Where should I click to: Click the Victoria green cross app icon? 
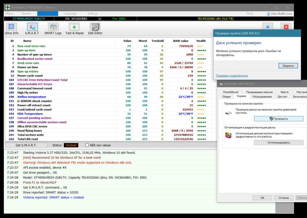tap(7, 7)
